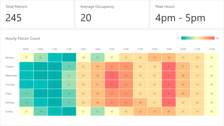
Task: Click the Wednesday 15:00 cell showing 50
Action: (112, 75)
